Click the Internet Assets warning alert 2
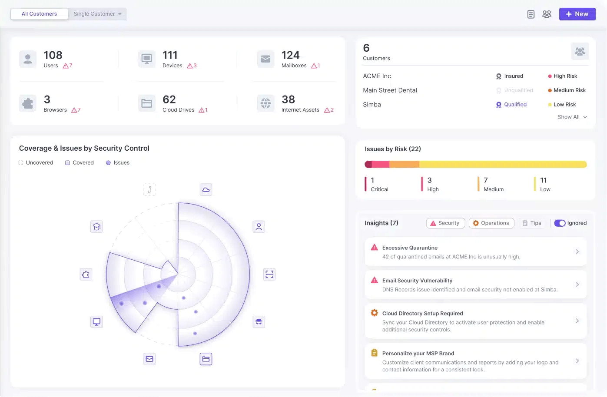The height and width of the screenshot is (397, 607). (x=329, y=110)
